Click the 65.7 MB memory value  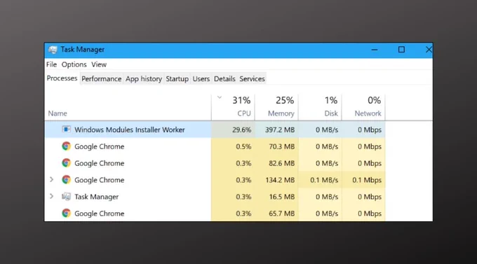[281, 214]
